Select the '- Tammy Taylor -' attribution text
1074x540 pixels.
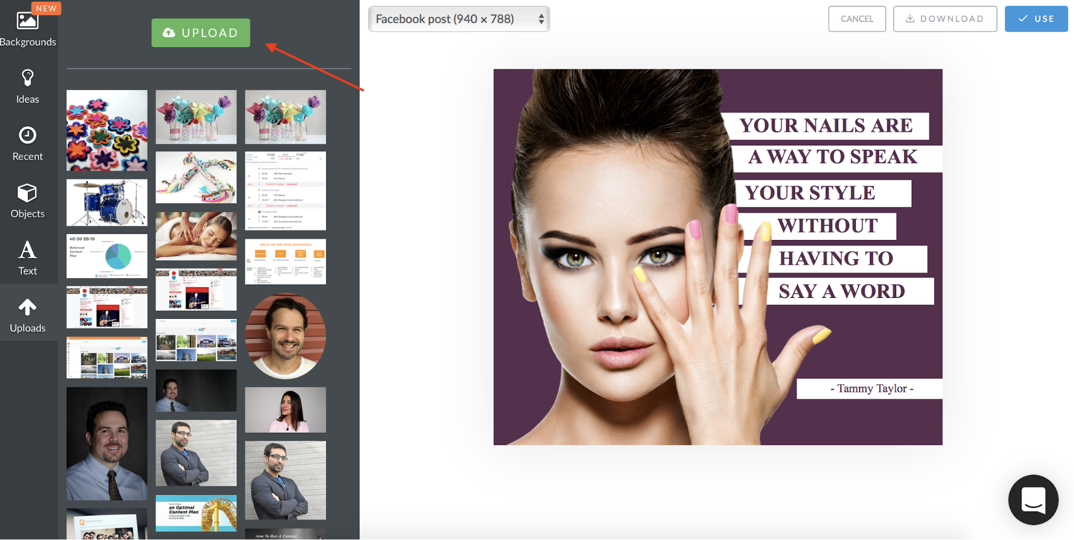[x=871, y=389]
